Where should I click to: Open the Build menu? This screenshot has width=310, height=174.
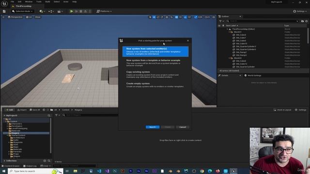click(x=47, y=2)
